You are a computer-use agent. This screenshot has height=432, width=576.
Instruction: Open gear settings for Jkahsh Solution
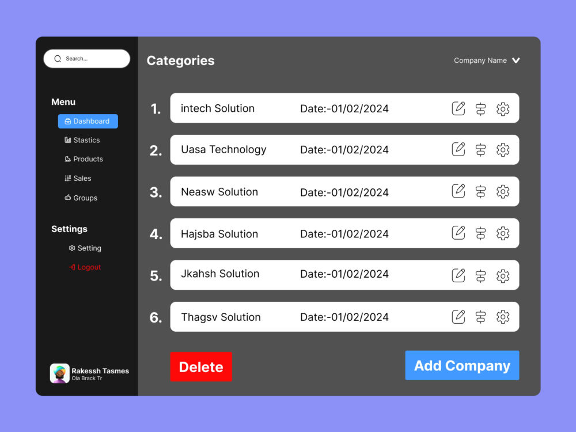503,276
